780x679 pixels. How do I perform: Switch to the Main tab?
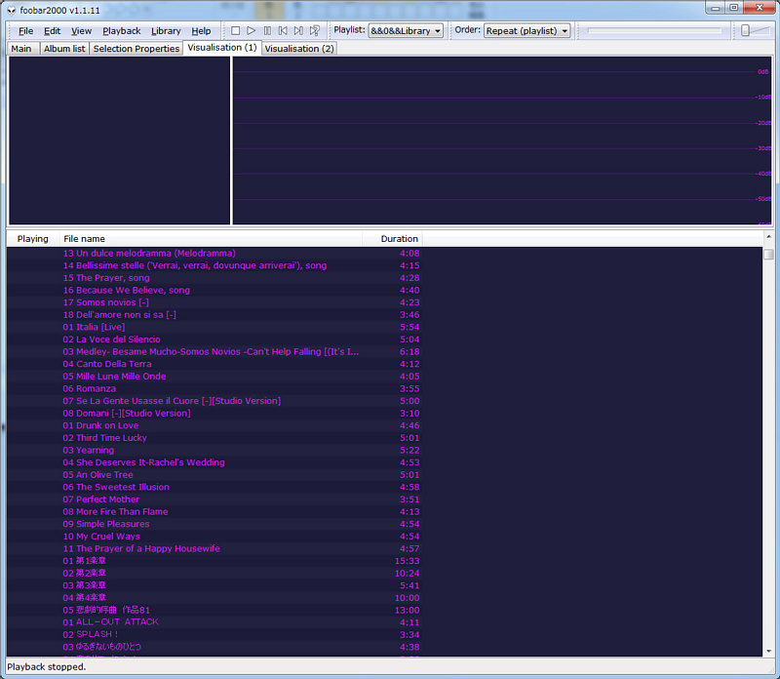(x=21, y=49)
